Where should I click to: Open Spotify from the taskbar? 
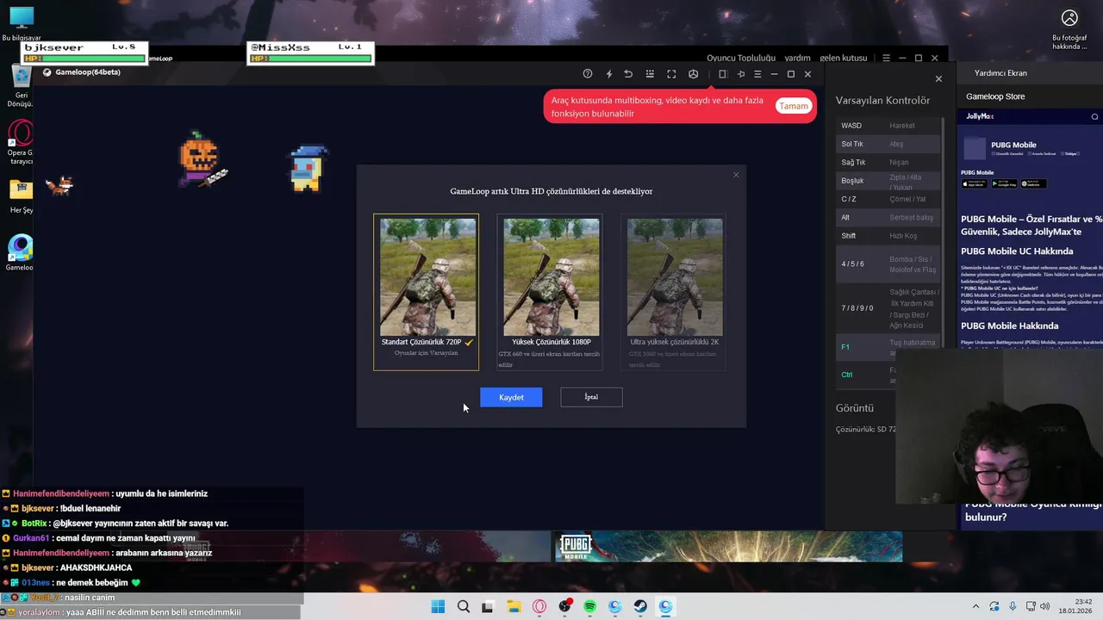589,606
